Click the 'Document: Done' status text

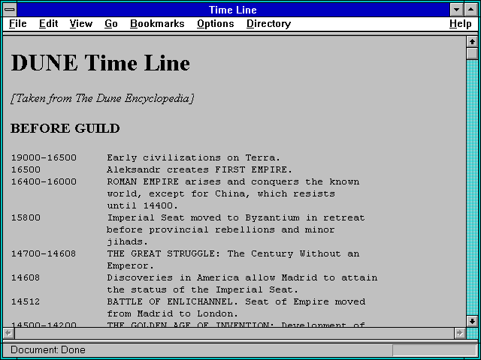(x=48, y=350)
